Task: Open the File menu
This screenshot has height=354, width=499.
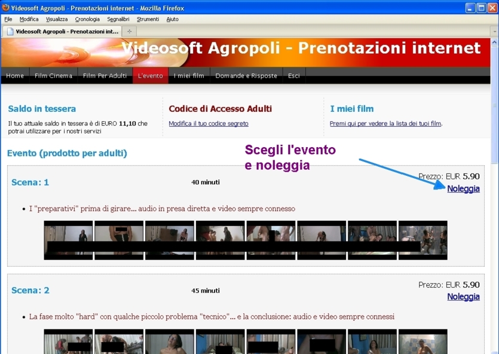Action: 8,19
